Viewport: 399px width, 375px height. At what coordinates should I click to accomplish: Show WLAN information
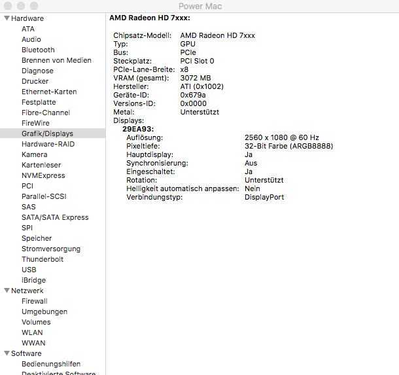(x=32, y=332)
